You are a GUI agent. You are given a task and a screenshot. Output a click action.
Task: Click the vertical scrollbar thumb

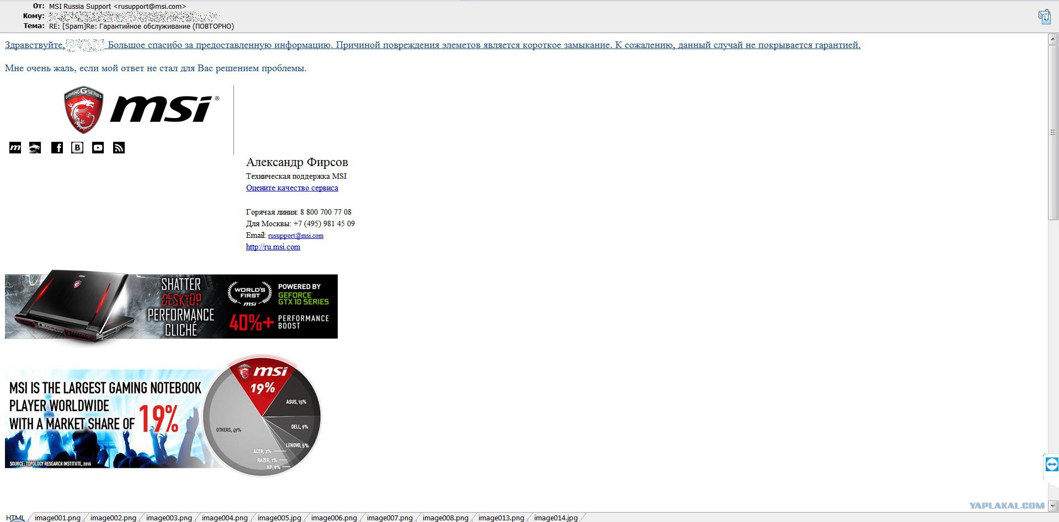[1053, 132]
